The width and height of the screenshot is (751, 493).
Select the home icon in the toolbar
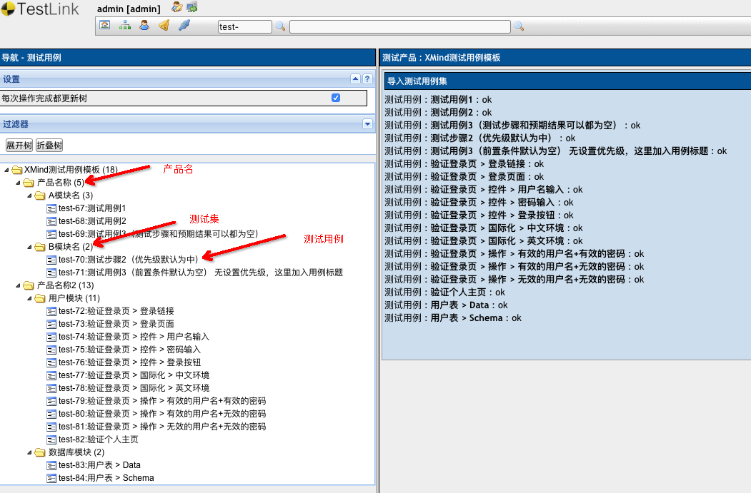point(105,24)
